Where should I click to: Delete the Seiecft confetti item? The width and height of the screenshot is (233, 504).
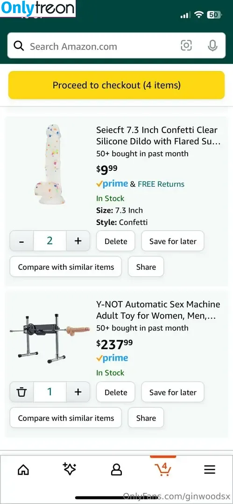(116, 241)
